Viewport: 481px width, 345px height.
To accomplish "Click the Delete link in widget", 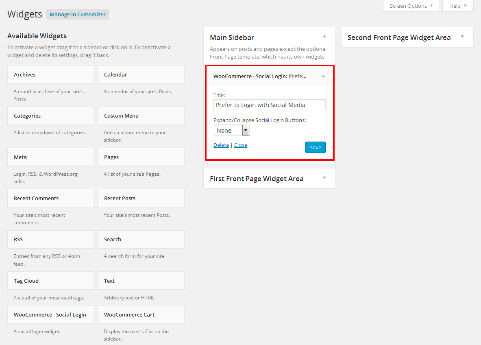I will coord(221,145).
